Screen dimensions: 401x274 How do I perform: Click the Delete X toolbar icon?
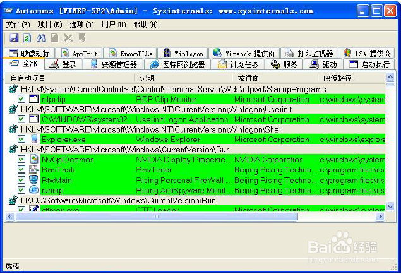tap(68, 38)
